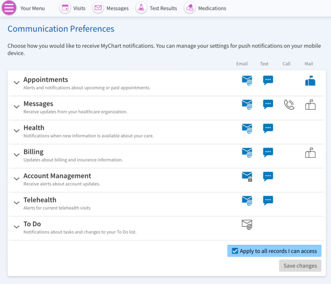Toggle email notifications for Appointments

click(247, 80)
